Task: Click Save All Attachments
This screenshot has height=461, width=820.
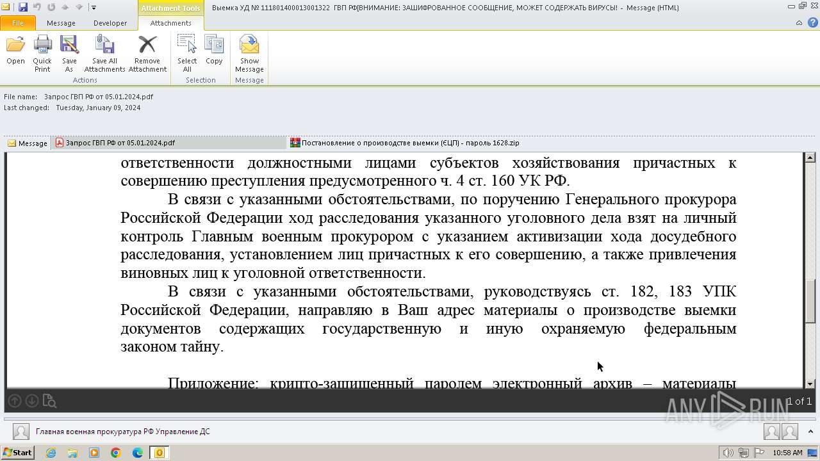Action: [x=104, y=54]
